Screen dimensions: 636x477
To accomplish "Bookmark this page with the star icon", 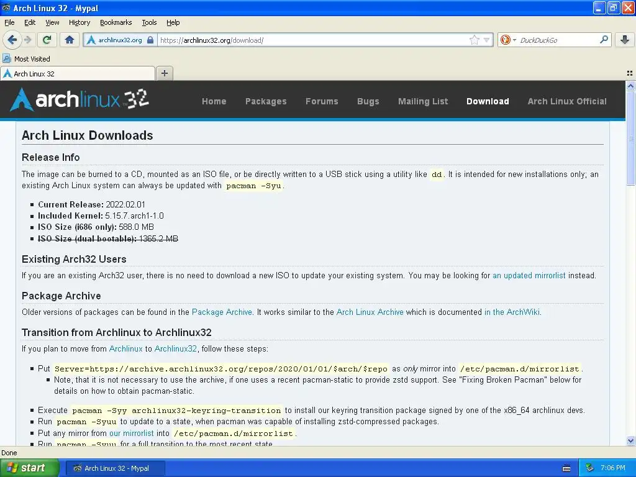I will coord(474,40).
